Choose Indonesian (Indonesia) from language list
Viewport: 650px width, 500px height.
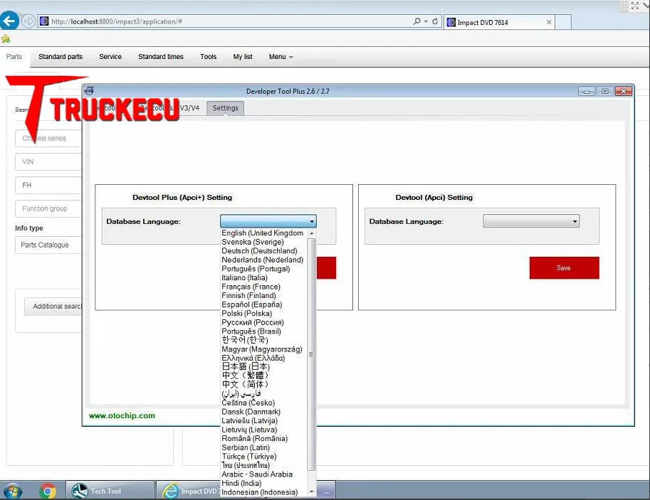pyautogui.click(x=264, y=492)
